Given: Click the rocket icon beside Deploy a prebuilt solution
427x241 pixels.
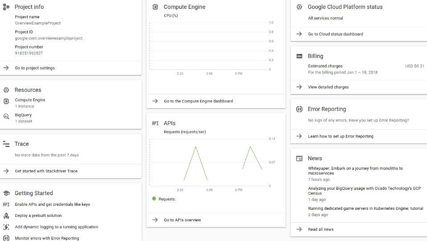Looking at the screenshot, I should coord(6,216).
